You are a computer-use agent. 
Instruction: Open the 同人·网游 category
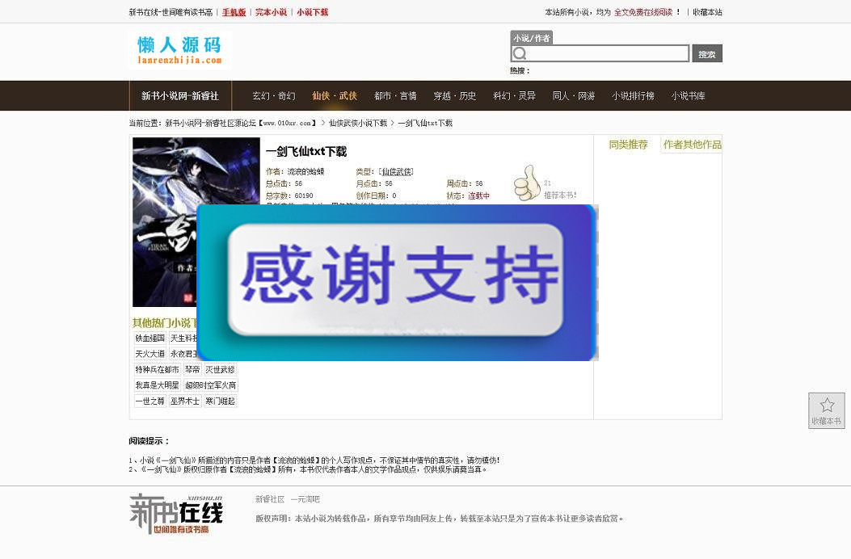click(x=574, y=95)
